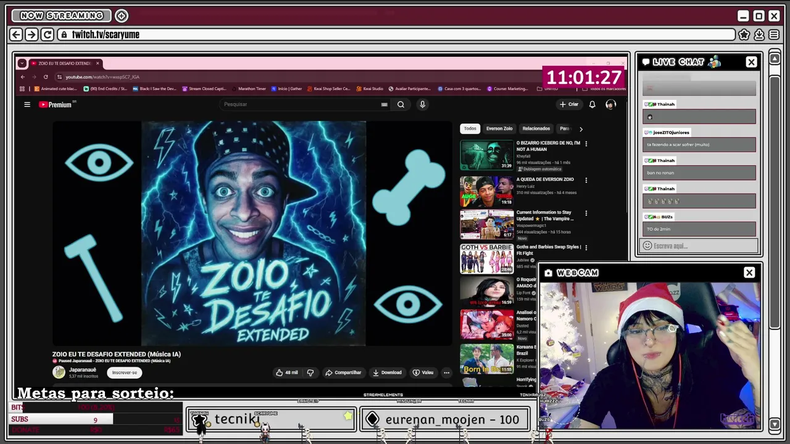
Task: Reload the YouTube page in Chrome
Action: click(x=46, y=76)
